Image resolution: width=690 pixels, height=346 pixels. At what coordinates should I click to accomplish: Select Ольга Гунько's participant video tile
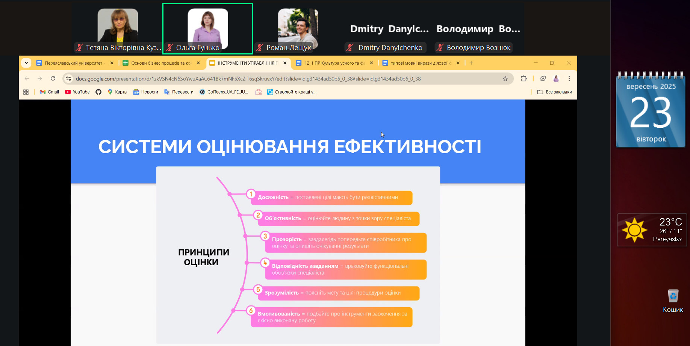[x=208, y=29]
